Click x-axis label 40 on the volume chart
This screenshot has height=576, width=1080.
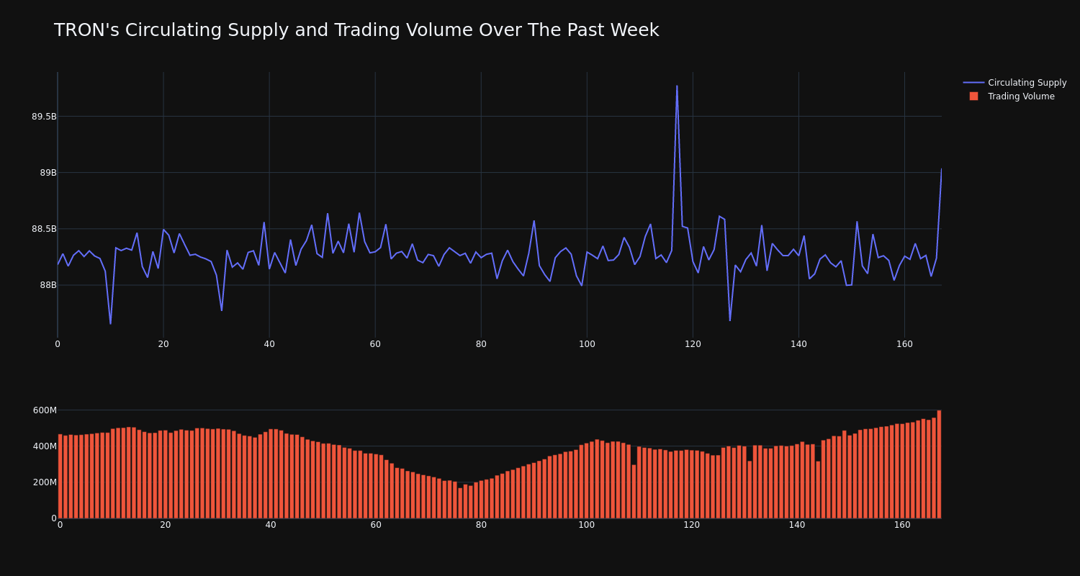coord(271,525)
